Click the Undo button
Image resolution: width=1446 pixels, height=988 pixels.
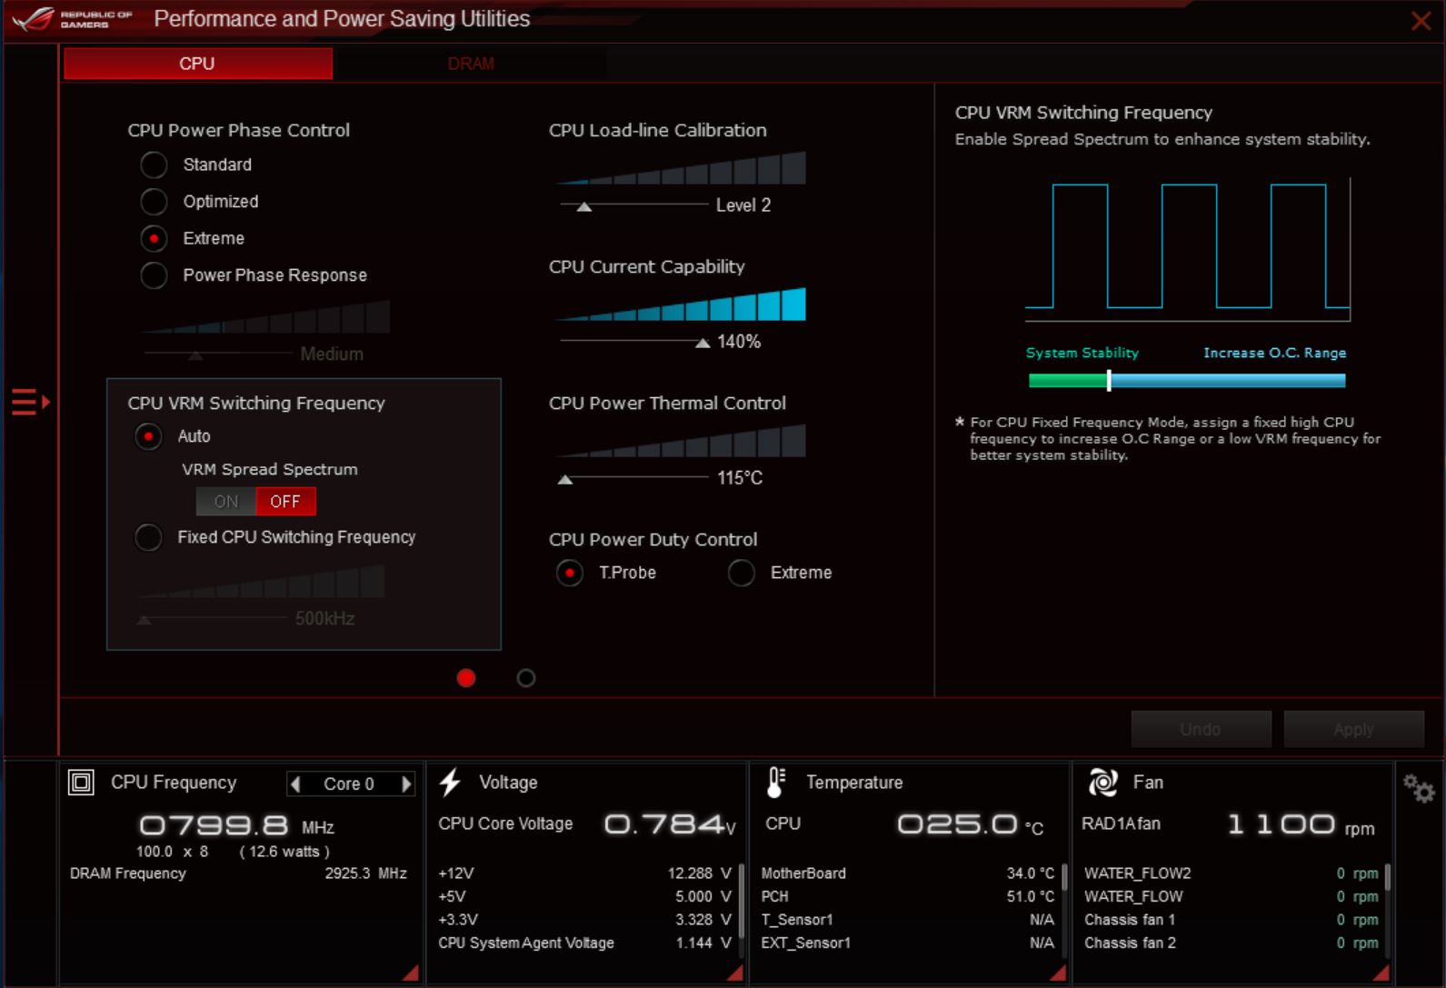[x=1201, y=729]
